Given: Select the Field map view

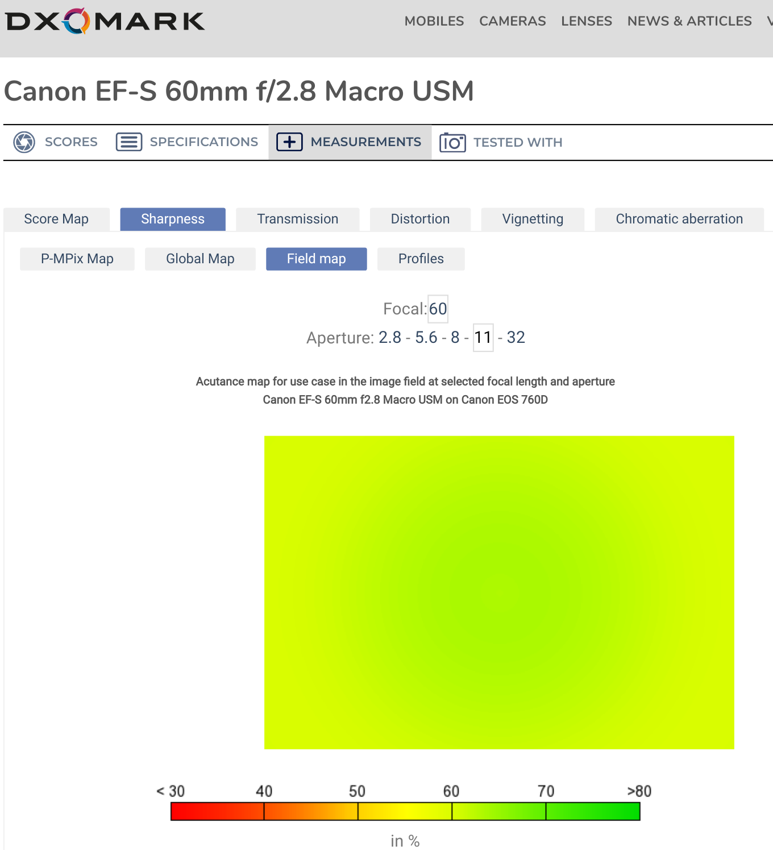Looking at the screenshot, I should click(x=316, y=259).
